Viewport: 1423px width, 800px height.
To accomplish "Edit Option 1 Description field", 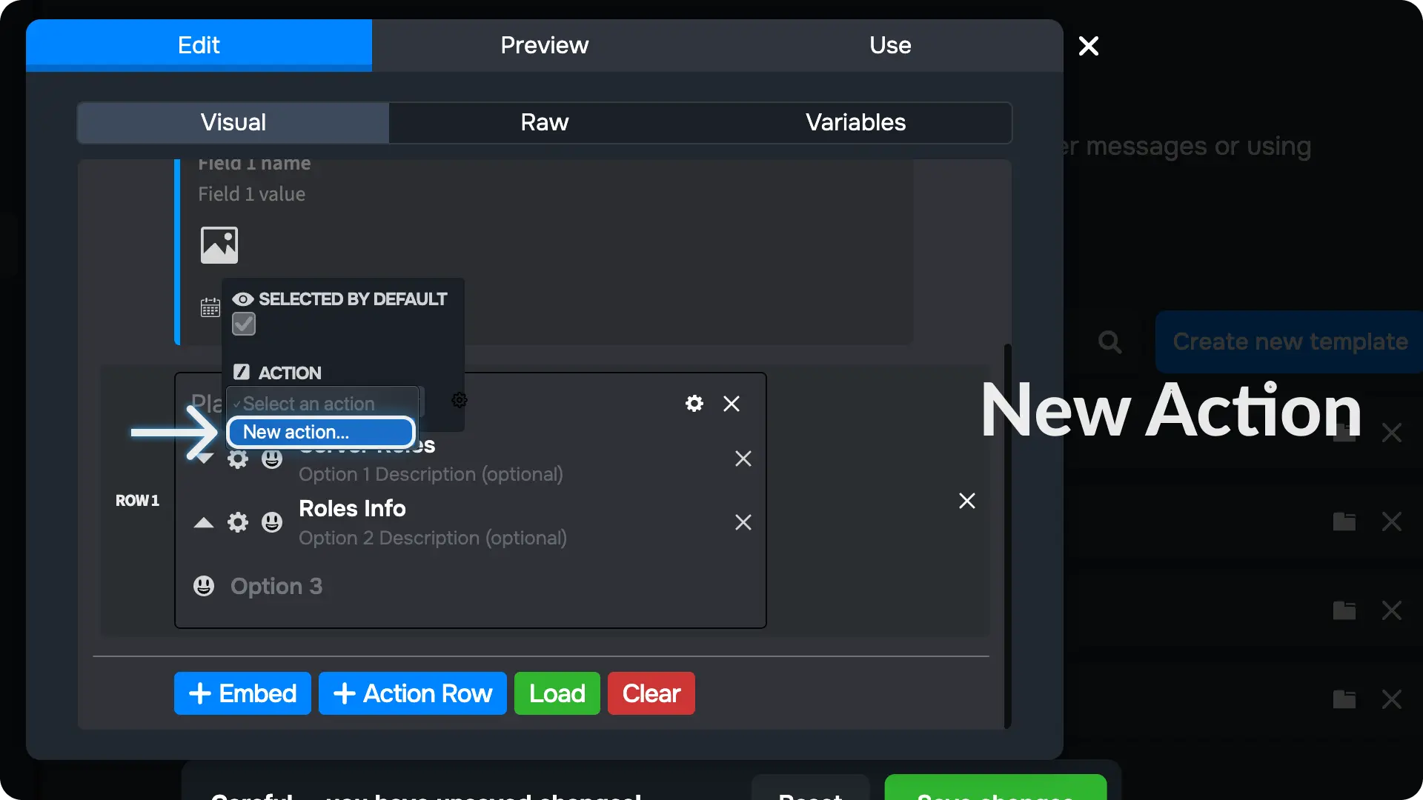I will coord(431,474).
